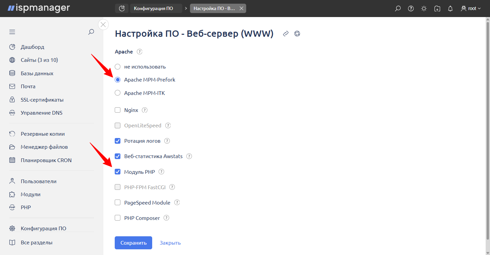Click the lifebuoy support icon beside title
This screenshot has height=255, width=490.
click(297, 34)
